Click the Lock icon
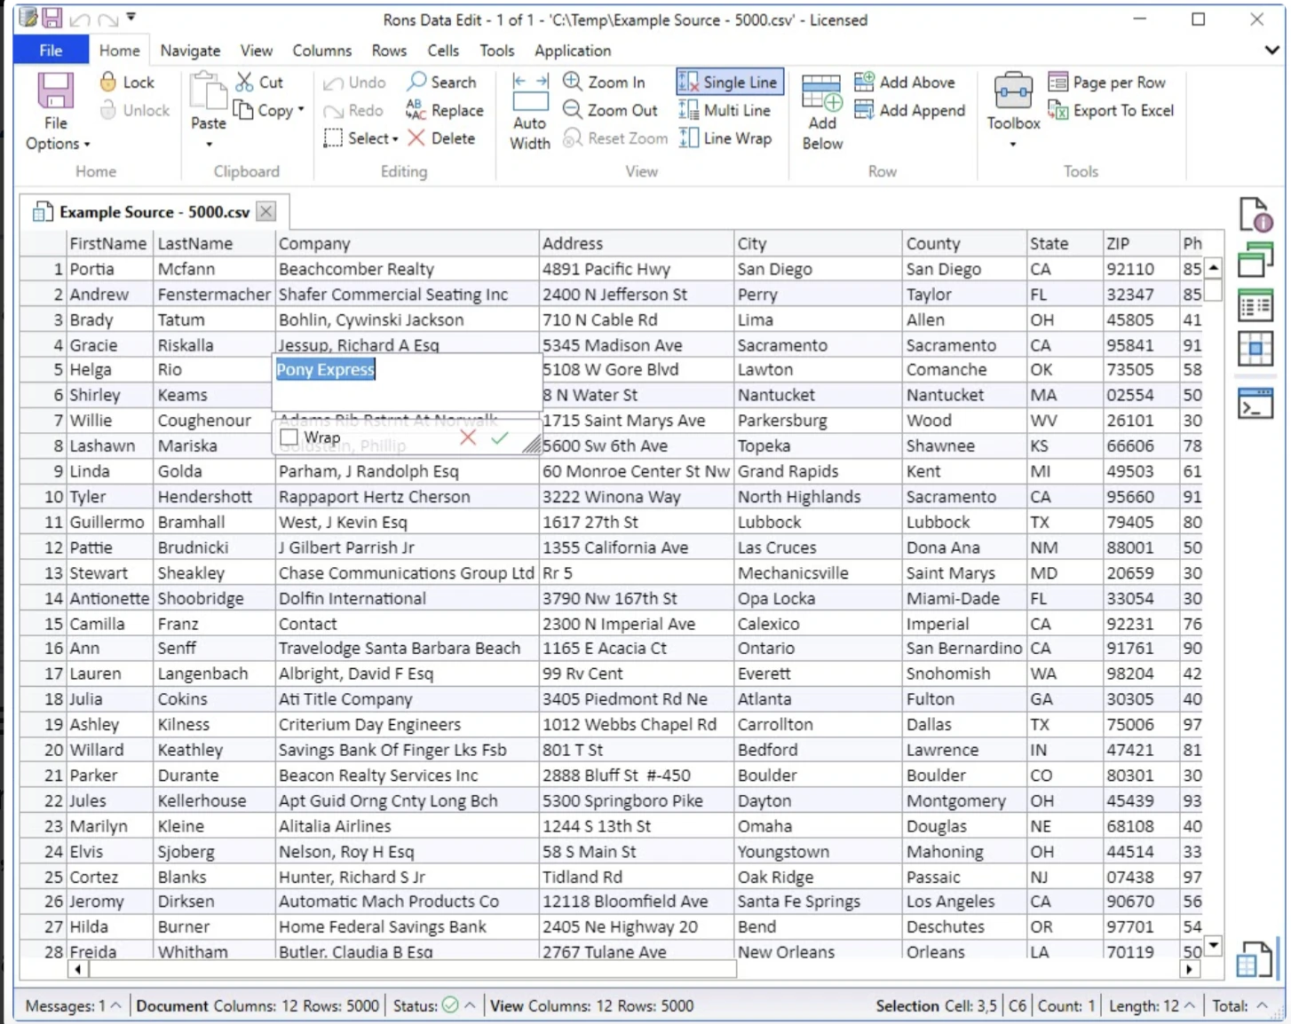 107,82
